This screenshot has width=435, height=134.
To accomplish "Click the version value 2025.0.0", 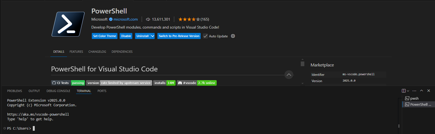I will coord(349,81).
